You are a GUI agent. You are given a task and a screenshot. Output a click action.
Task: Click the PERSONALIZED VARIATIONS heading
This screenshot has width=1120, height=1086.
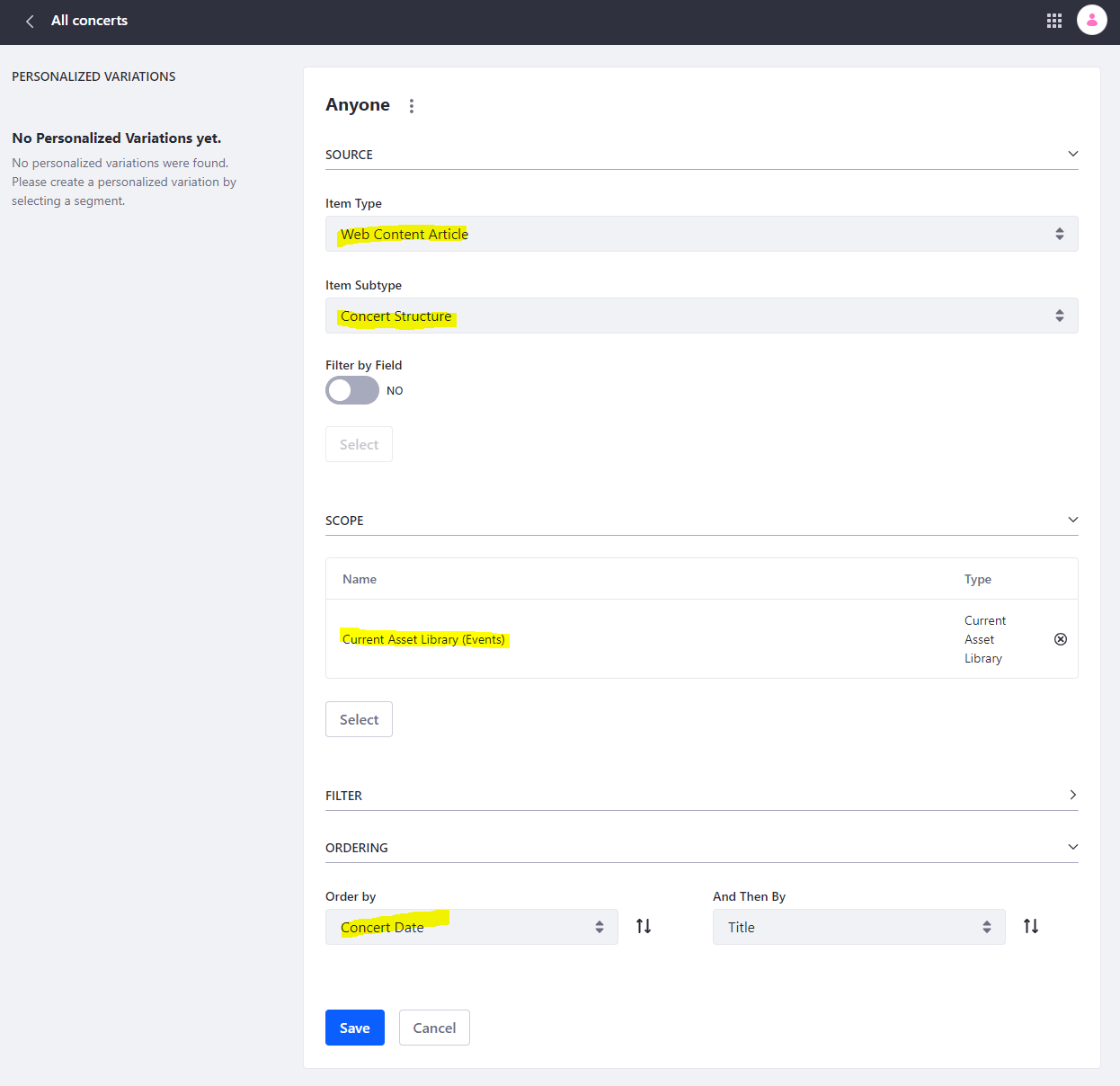pos(93,76)
